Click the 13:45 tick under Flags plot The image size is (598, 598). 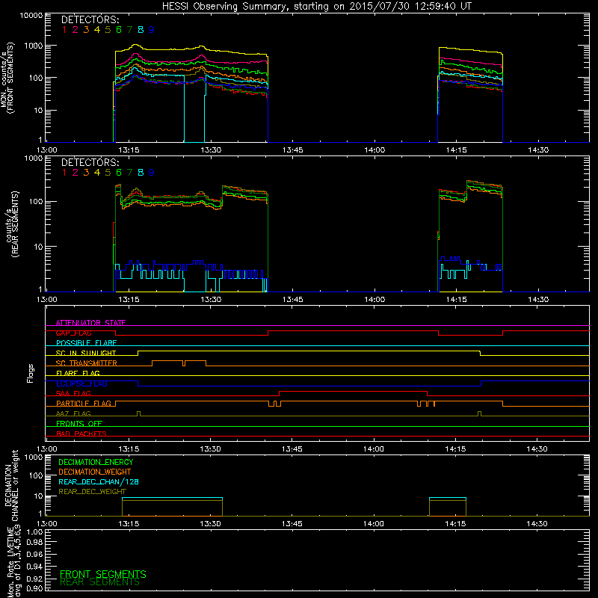292,449
